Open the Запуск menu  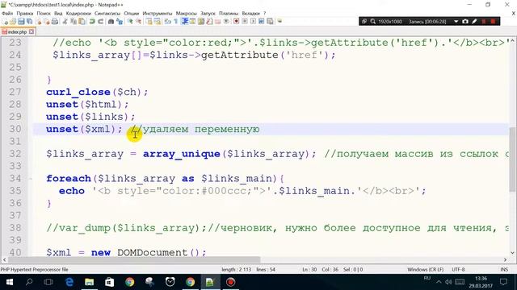tap(208, 14)
